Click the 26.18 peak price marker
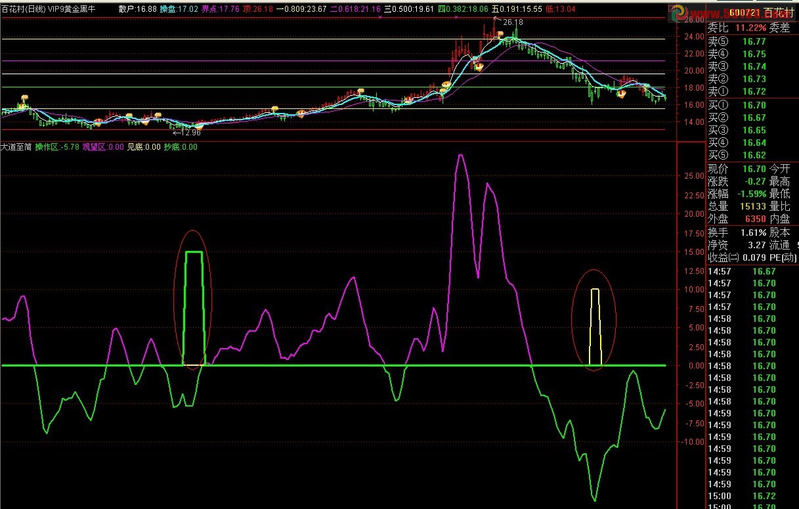This screenshot has height=509, width=799. (x=511, y=22)
